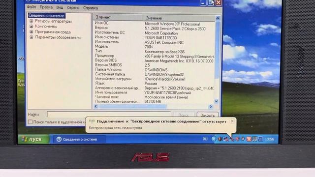Select Компоненты in the tree
Screen dimensions: 315x177
(x=46, y=26)
